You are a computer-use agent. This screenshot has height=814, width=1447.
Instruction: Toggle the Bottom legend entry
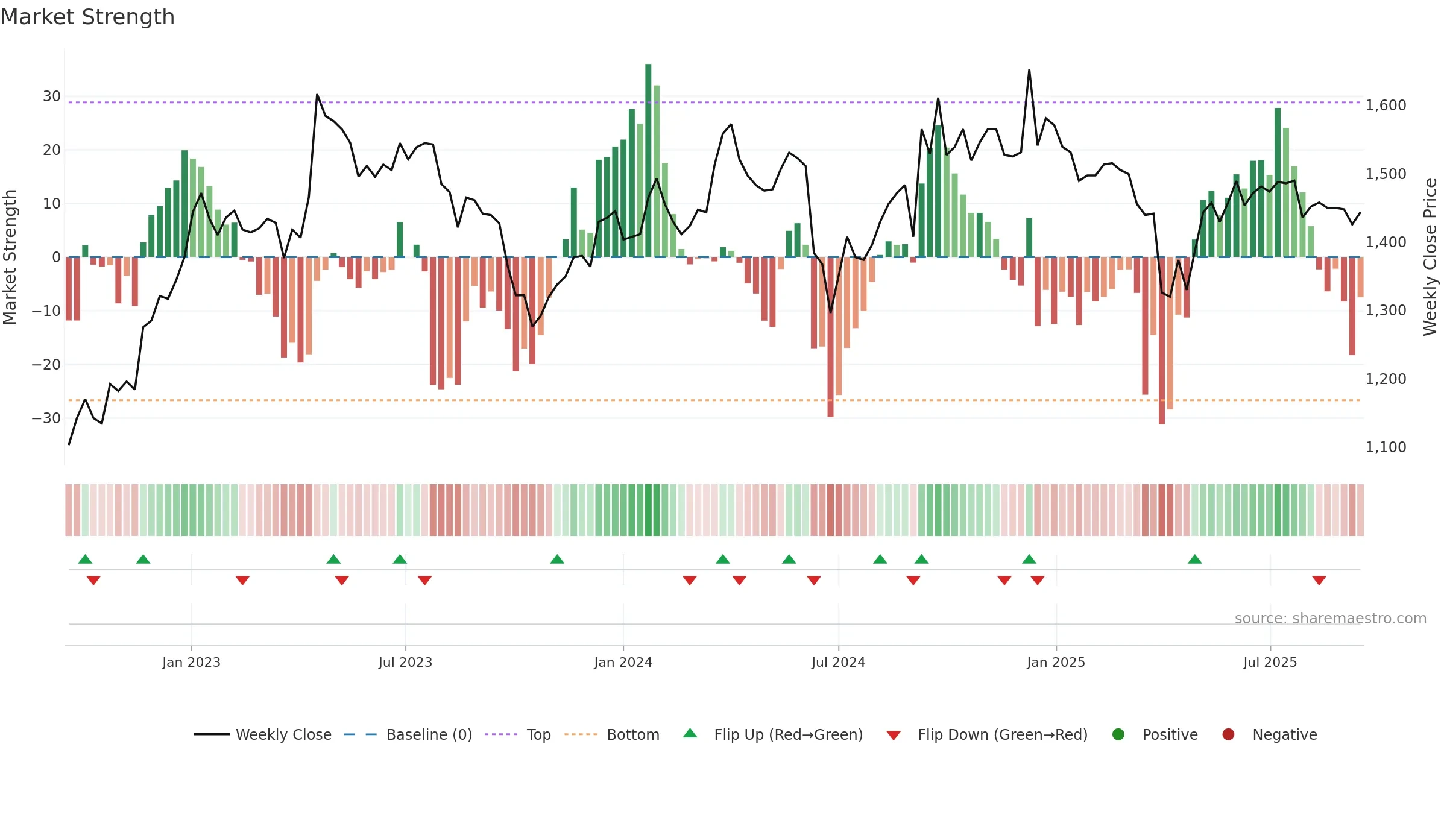point(611,734)
